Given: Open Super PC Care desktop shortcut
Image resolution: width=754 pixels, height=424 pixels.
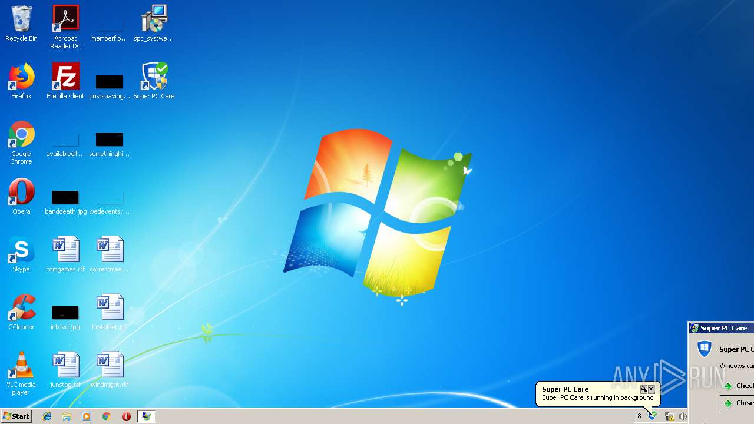Looking at the screenshot, I should pyautogui.click(x=154, y=82).
